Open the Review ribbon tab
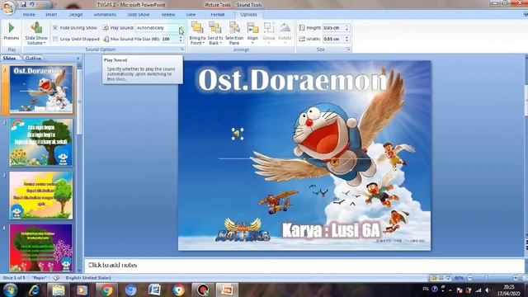The image size is (528, 297). (x=168, y=15)
